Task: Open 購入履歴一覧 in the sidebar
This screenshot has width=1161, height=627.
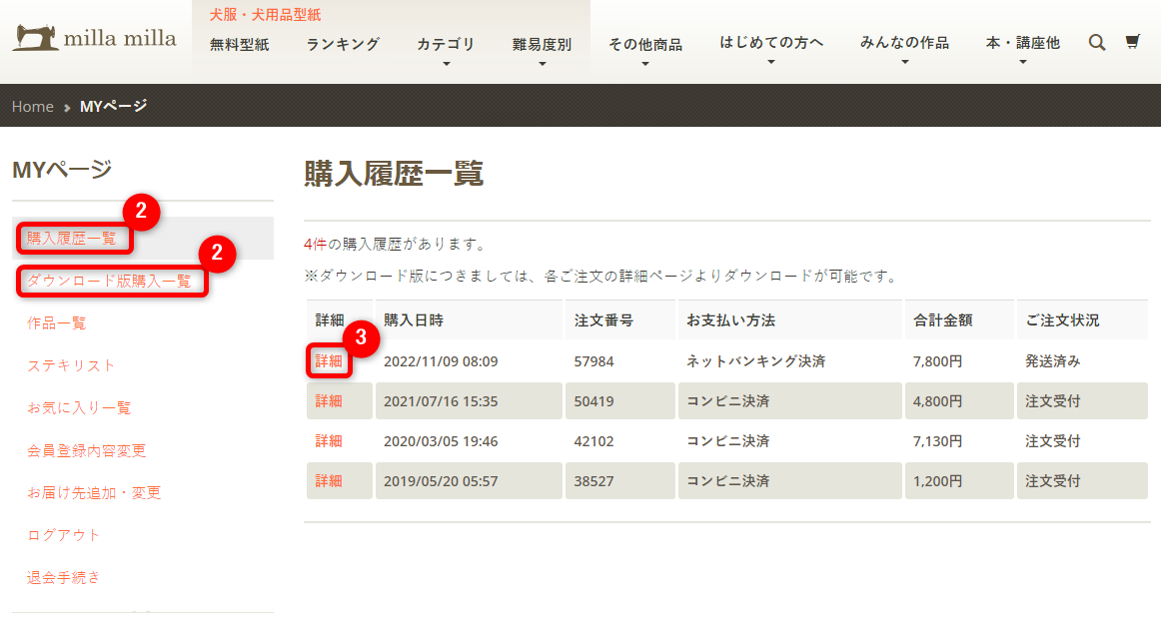Action: pos(72,239)
